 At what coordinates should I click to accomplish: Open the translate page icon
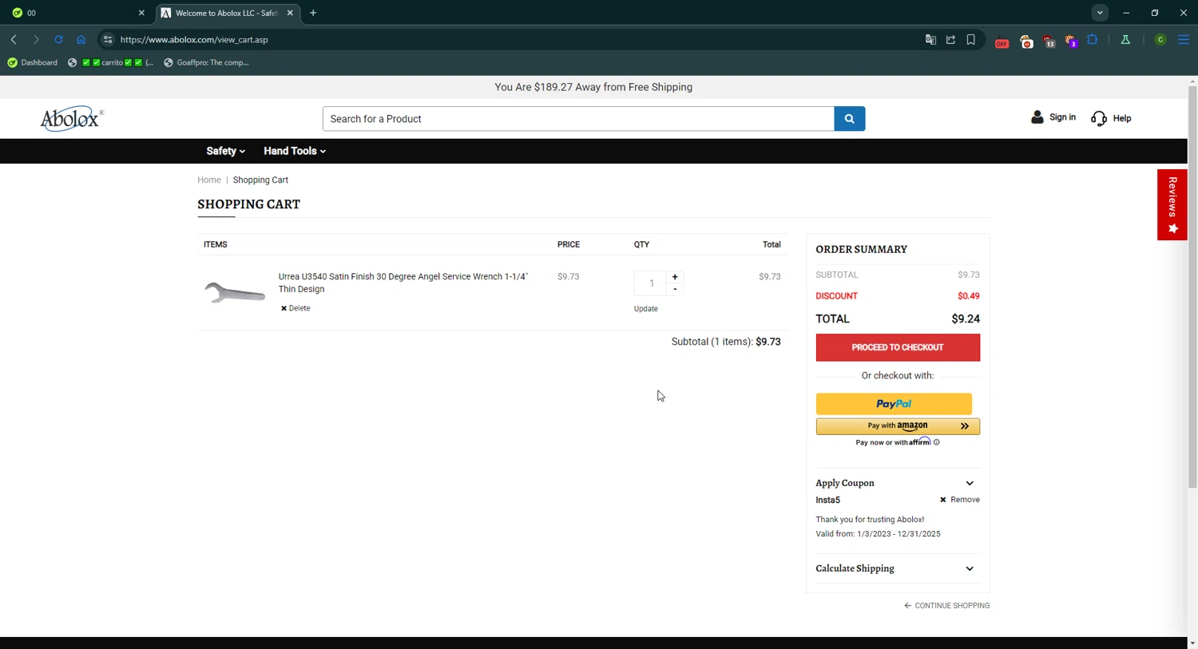(930, 39)
